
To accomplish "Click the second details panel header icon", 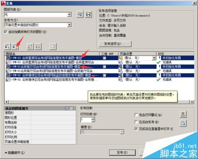I will click(72, 108).
